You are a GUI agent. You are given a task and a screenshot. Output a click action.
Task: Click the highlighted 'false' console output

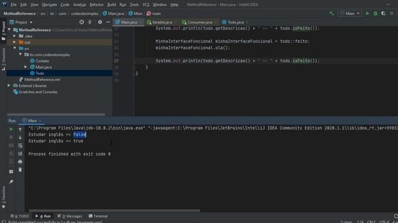tap(80, 134)
